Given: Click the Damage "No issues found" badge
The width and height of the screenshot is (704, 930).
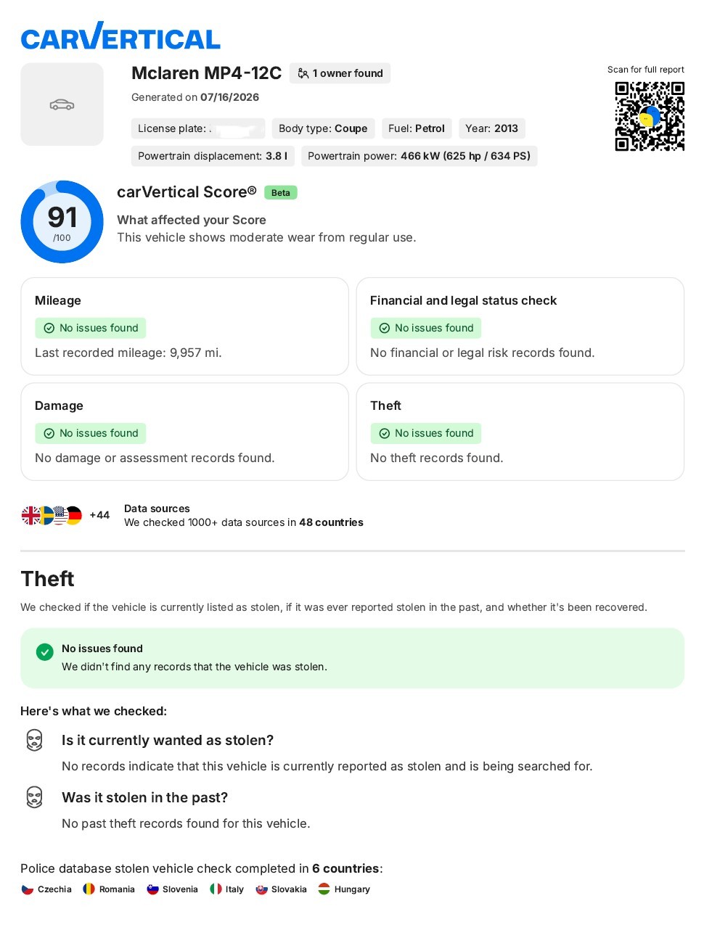Looking at the screenshot, I should (x=91, y=433).
